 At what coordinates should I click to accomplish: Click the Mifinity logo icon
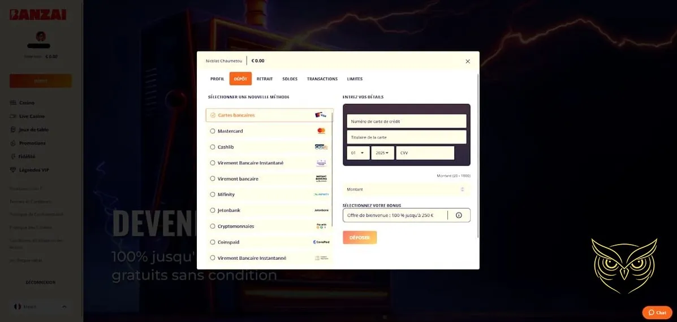[321, 194]
